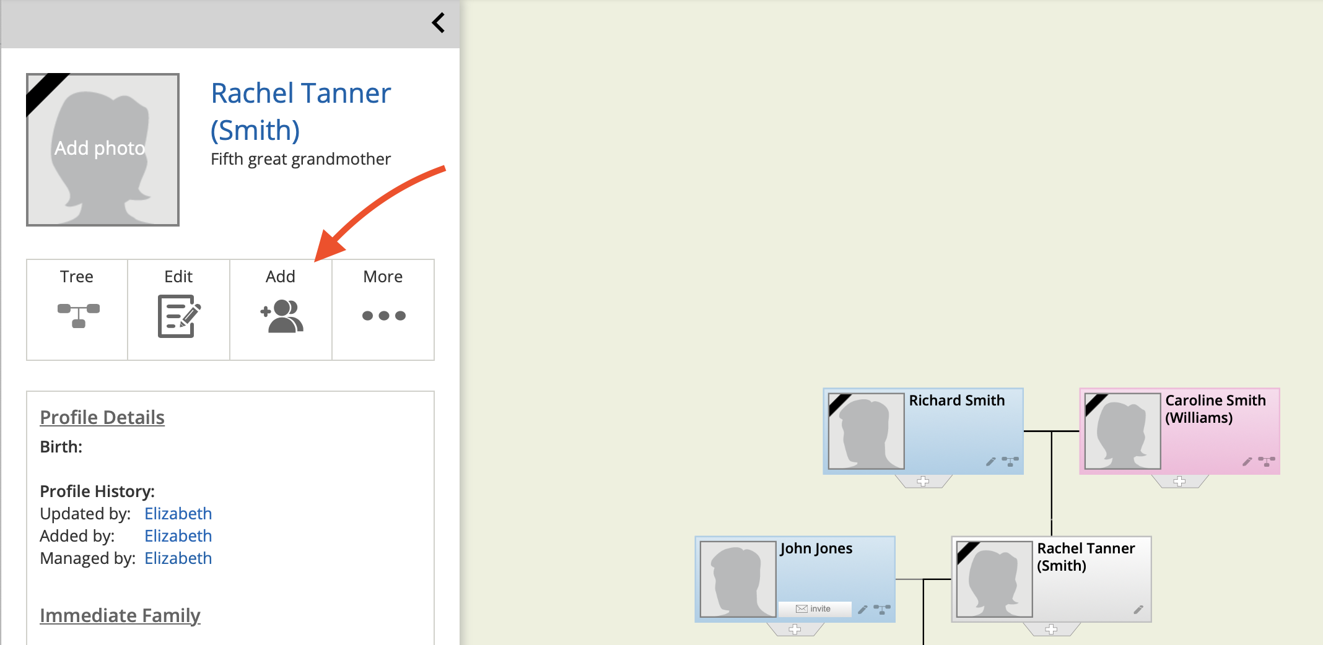Click Elizabeth next to Managed by
Screen dimensions: 1323x645
pyautogui.click(x=178, y=558)
